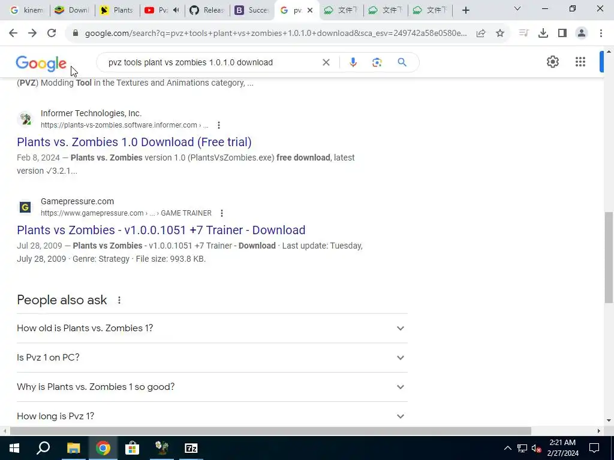Open 7-Zip from the taskbar
The image size is (614, 460).
(x=191, y=448)
